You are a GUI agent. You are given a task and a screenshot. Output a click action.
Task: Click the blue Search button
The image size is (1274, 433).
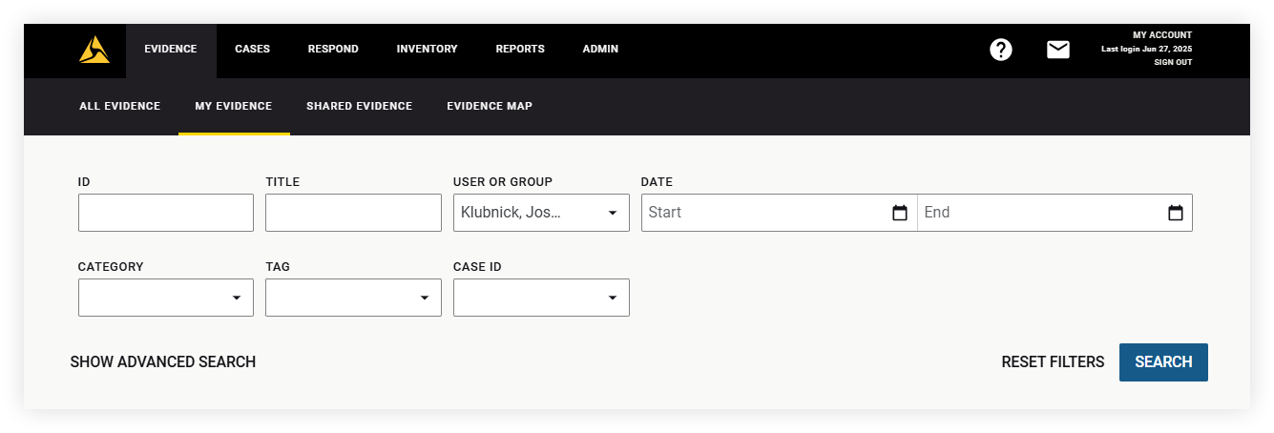1163,362
